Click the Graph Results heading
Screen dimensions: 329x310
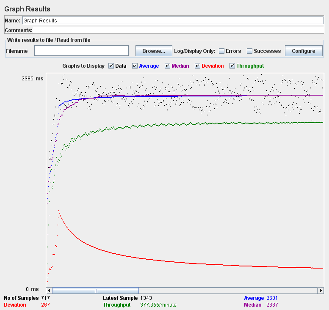(27, 9)
